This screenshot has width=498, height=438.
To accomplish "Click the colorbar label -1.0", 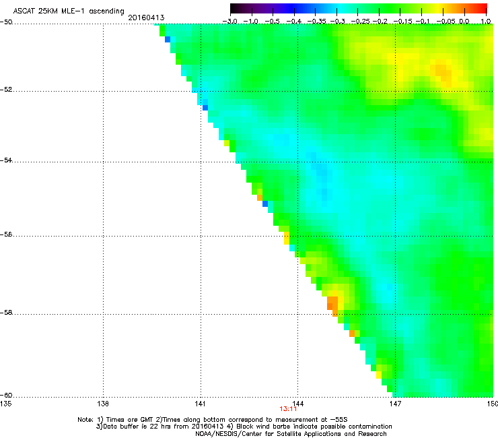I will tap(251, 22).
